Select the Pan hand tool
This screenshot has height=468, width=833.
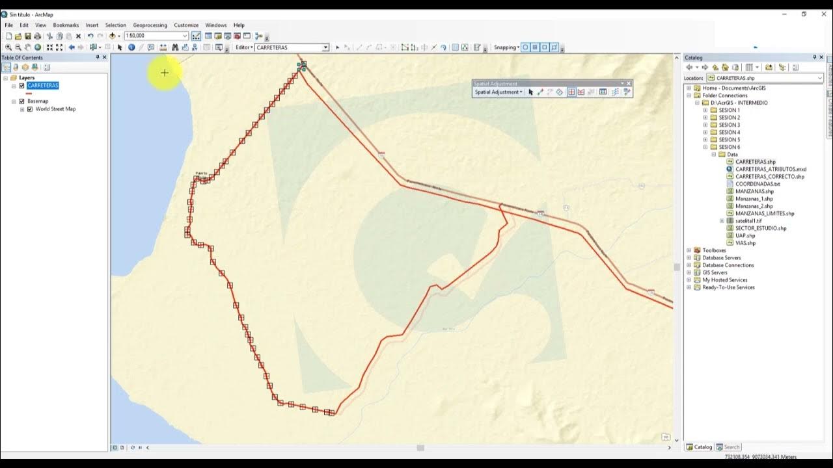pos(28,47)
